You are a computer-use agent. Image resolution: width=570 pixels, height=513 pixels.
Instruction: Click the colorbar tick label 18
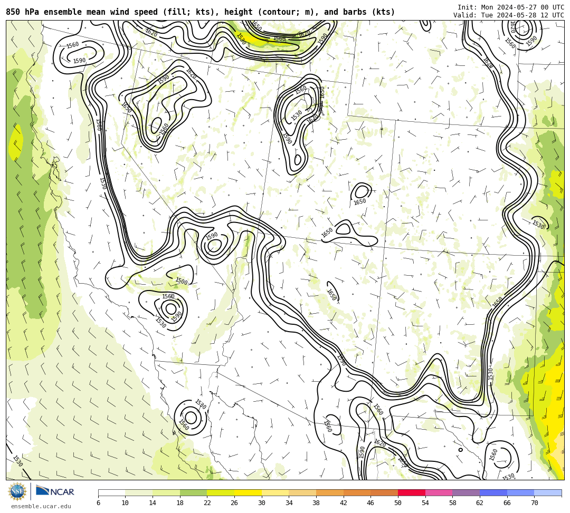(x=180, y=503)
